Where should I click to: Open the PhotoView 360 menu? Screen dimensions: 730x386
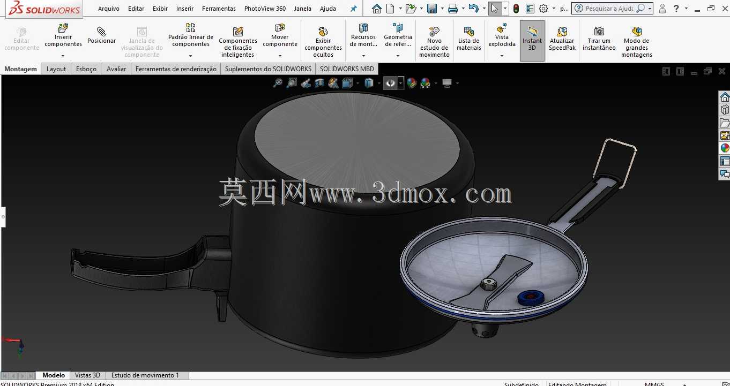265,9
